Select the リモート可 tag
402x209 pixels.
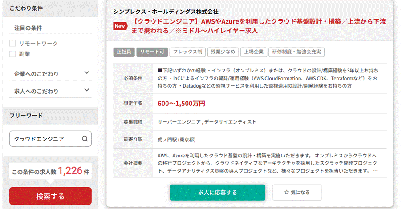click(x=151, y=52)
